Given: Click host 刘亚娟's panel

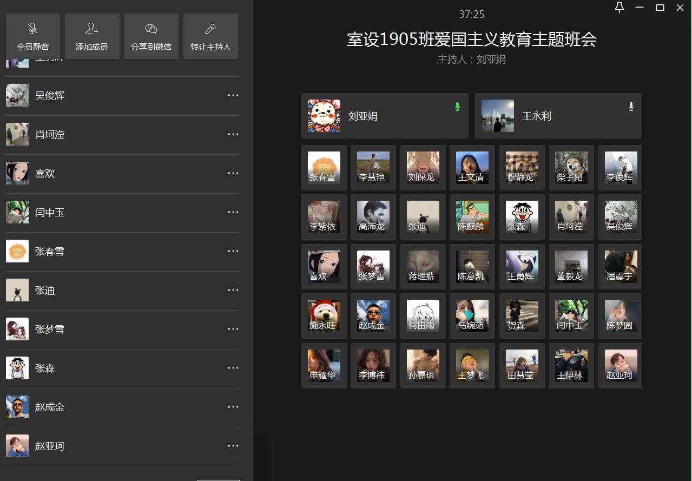Looking at the screenshot, I should pyautogui.click(x=384, y=116).
